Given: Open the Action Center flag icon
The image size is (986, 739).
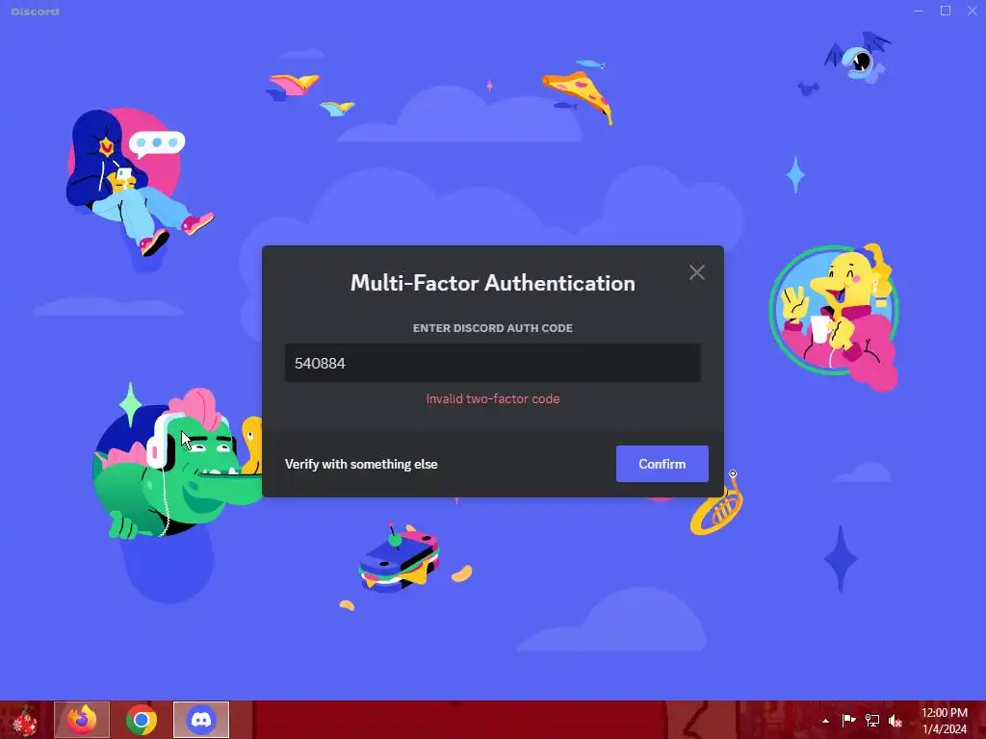Looking at the screenshot, I should coord(848,720).
